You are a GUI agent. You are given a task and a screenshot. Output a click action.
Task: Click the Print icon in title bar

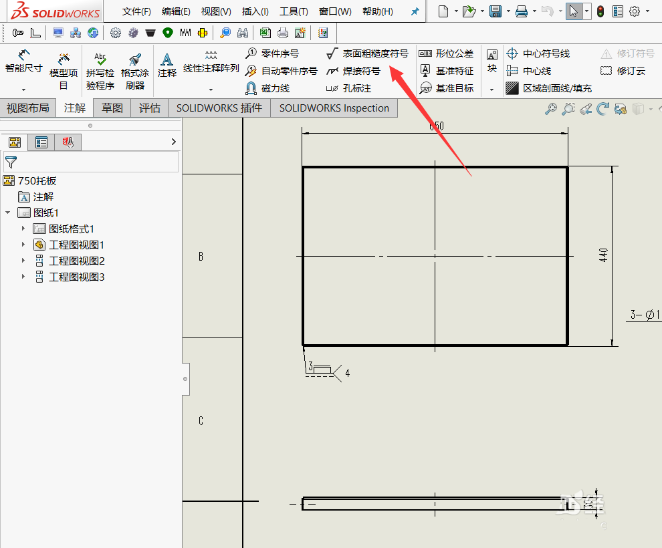[x=522, y=11]
